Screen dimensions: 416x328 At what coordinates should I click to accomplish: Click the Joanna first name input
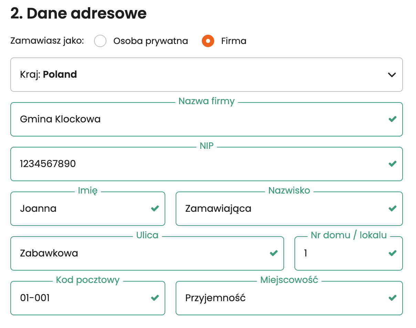79,209
